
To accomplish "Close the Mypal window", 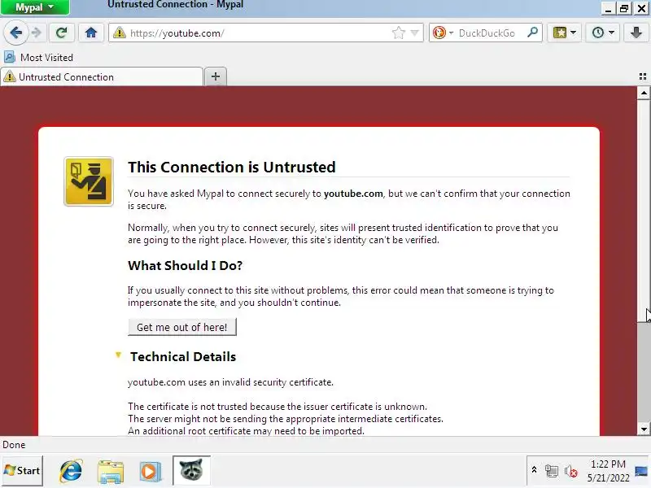I will coord(641,8).
